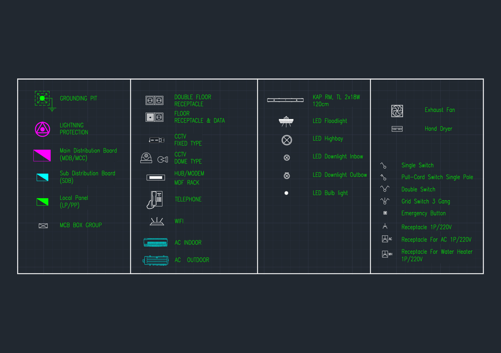Screen dimensions: 501x353
Task: Click the TL lamp fixture symbol
Action: pyautogui.click(x=285, y=100)
